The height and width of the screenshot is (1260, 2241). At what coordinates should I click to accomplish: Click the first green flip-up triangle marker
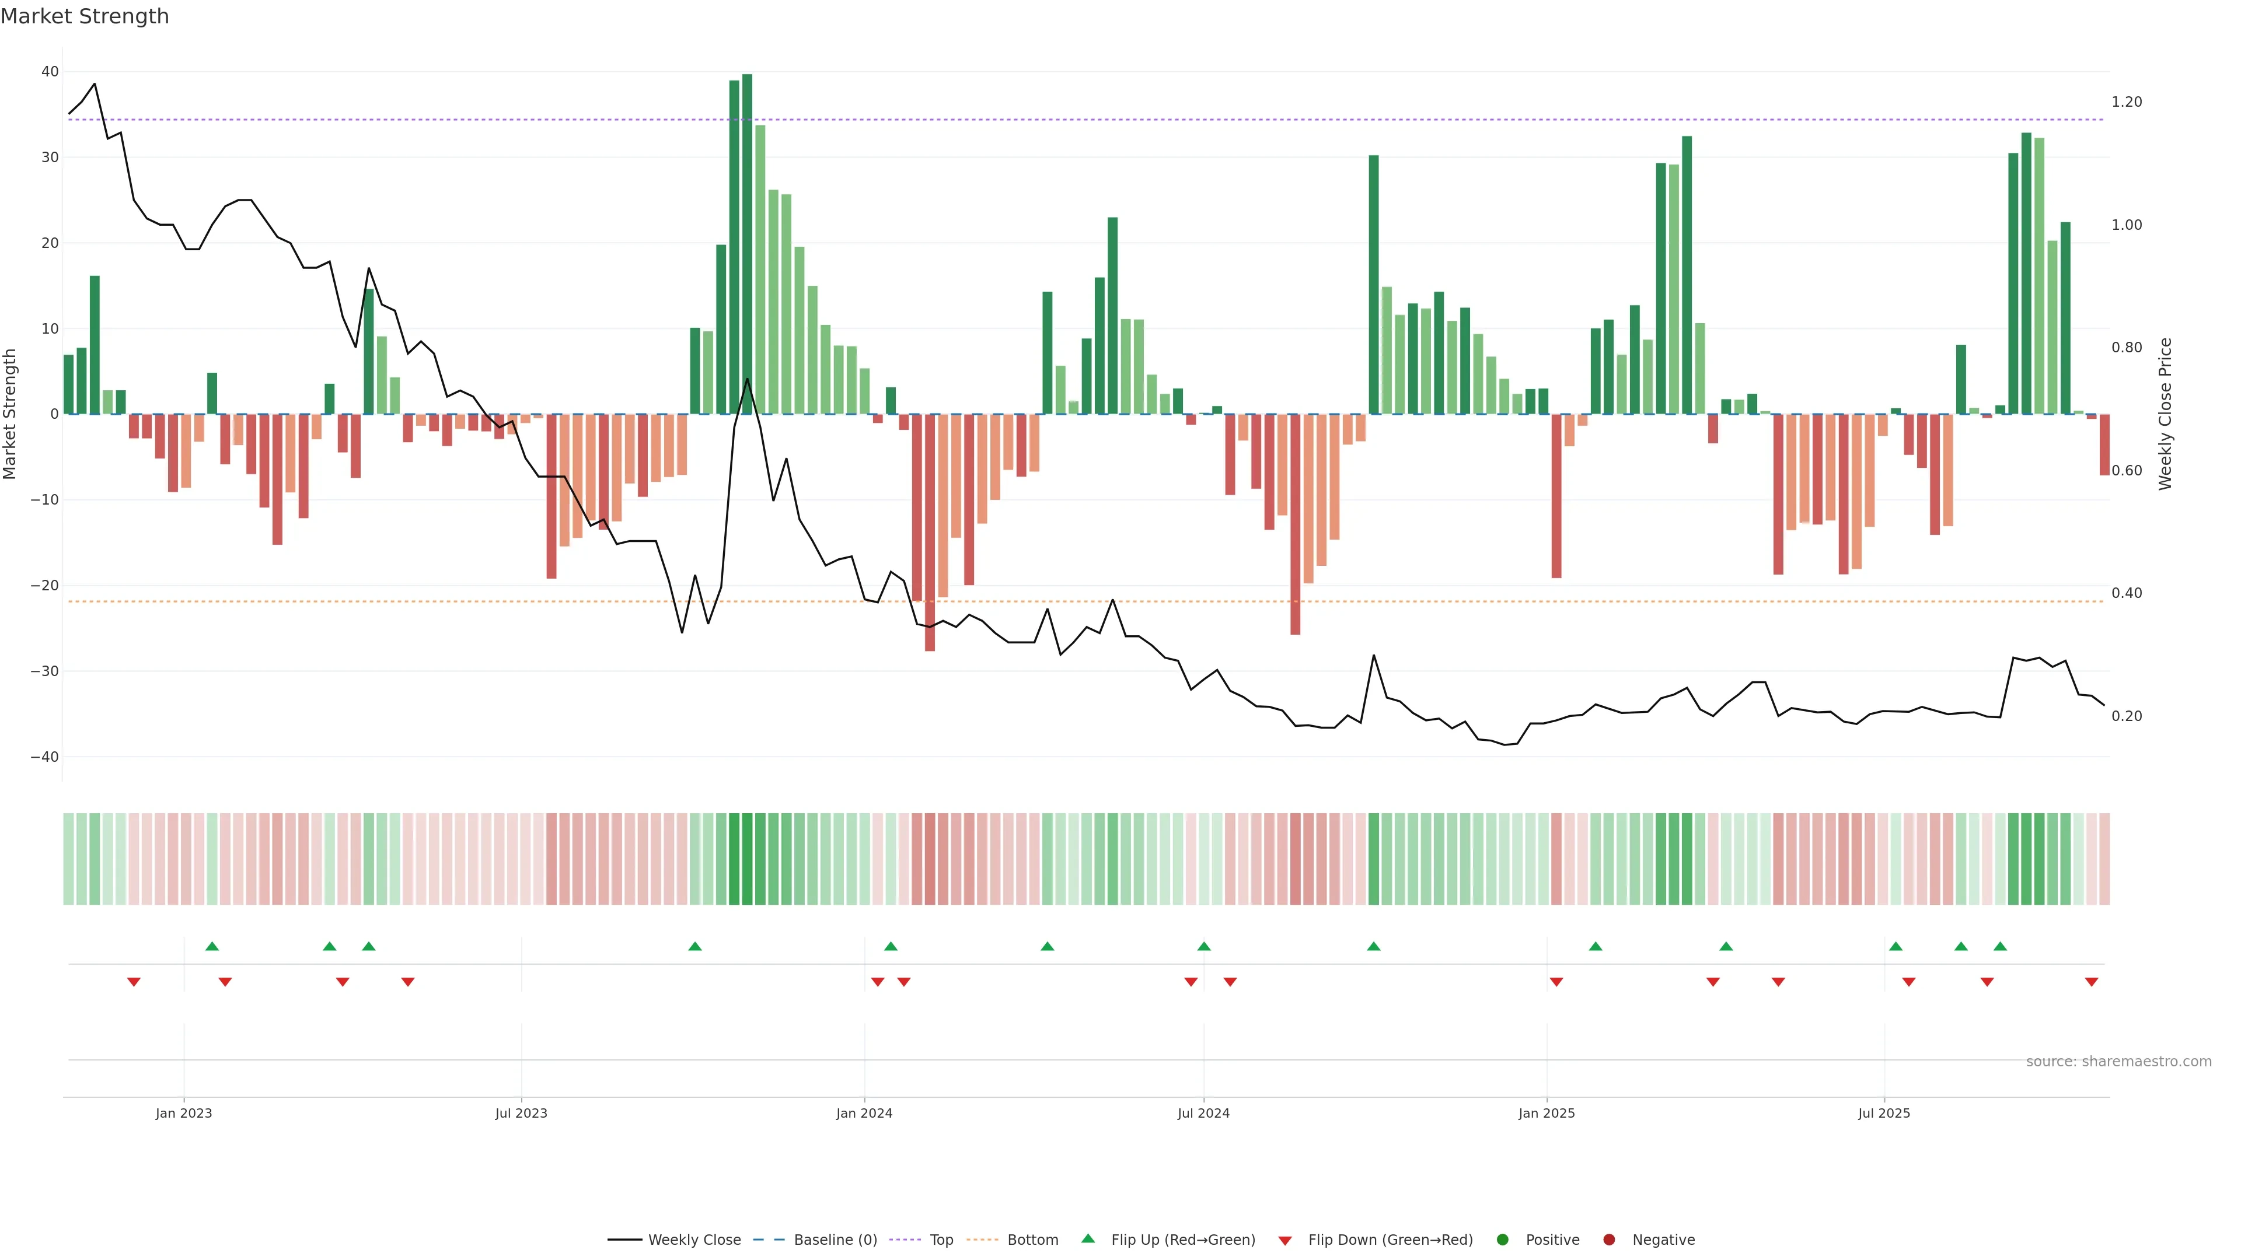click(212, 946)
